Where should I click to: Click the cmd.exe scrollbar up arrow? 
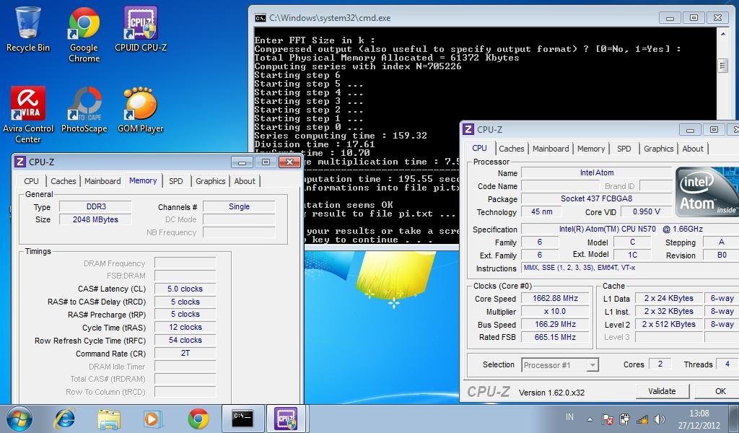tap(722, 34)
